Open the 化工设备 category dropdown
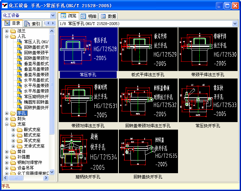The width and height of the screenshot is (241, 191). 53,15
